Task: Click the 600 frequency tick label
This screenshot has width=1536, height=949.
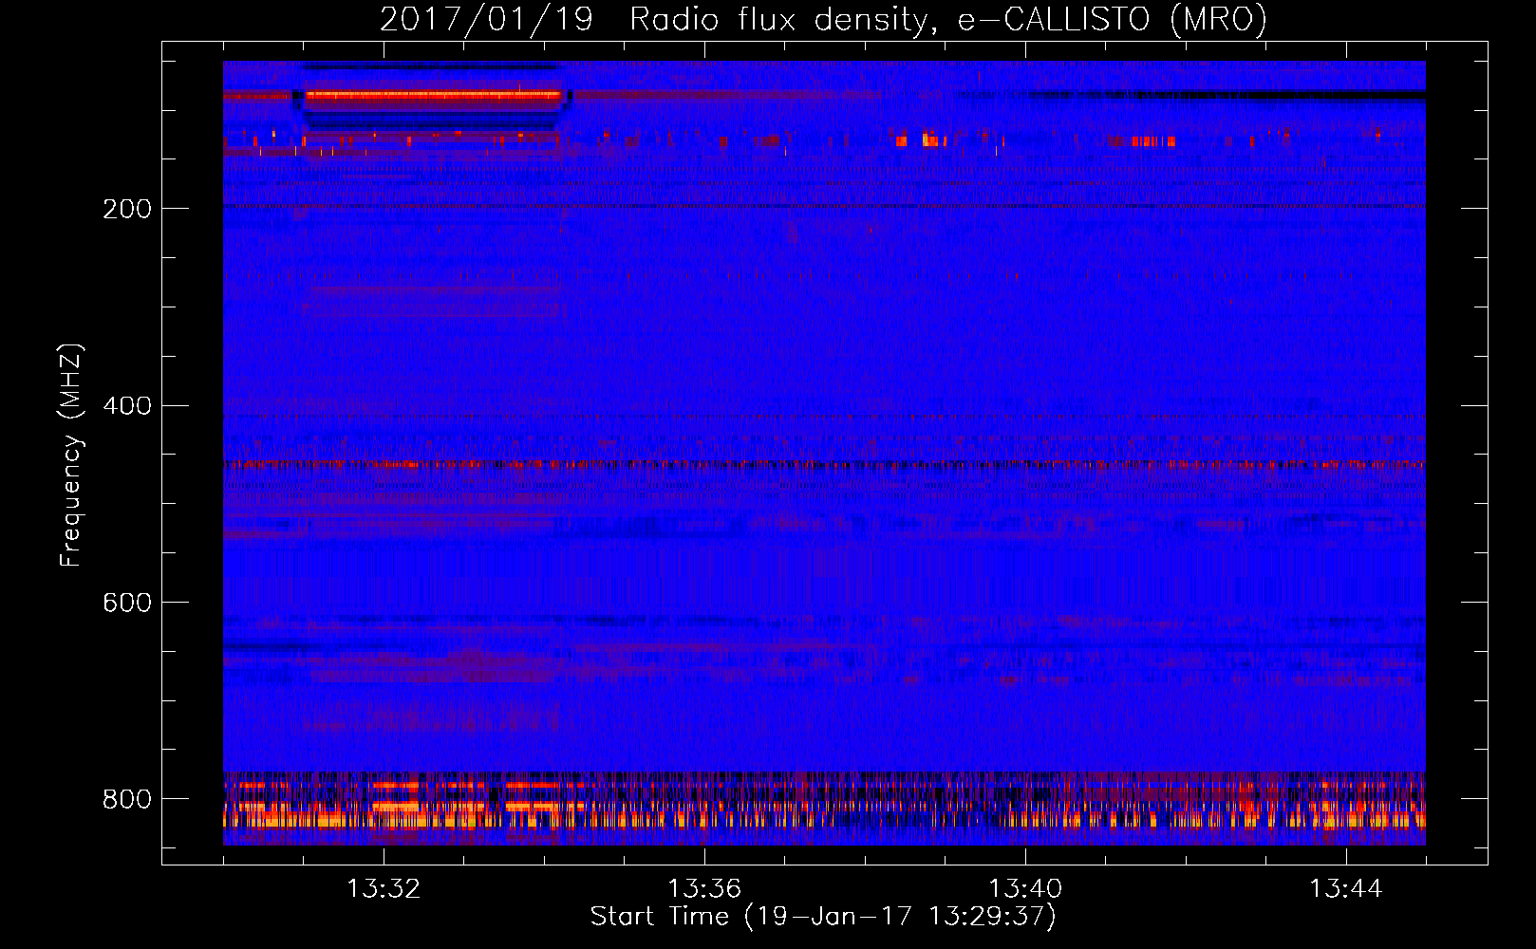Action: point(127,604)
